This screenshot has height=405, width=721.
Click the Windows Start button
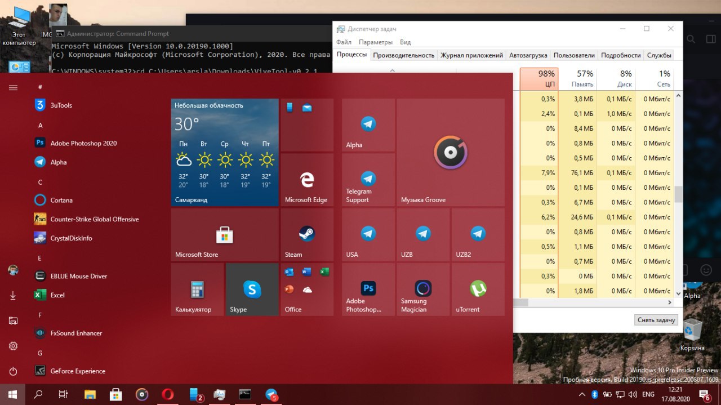(x=12, y=394)
